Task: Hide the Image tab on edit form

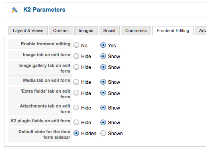Action: tap(76, 56)
